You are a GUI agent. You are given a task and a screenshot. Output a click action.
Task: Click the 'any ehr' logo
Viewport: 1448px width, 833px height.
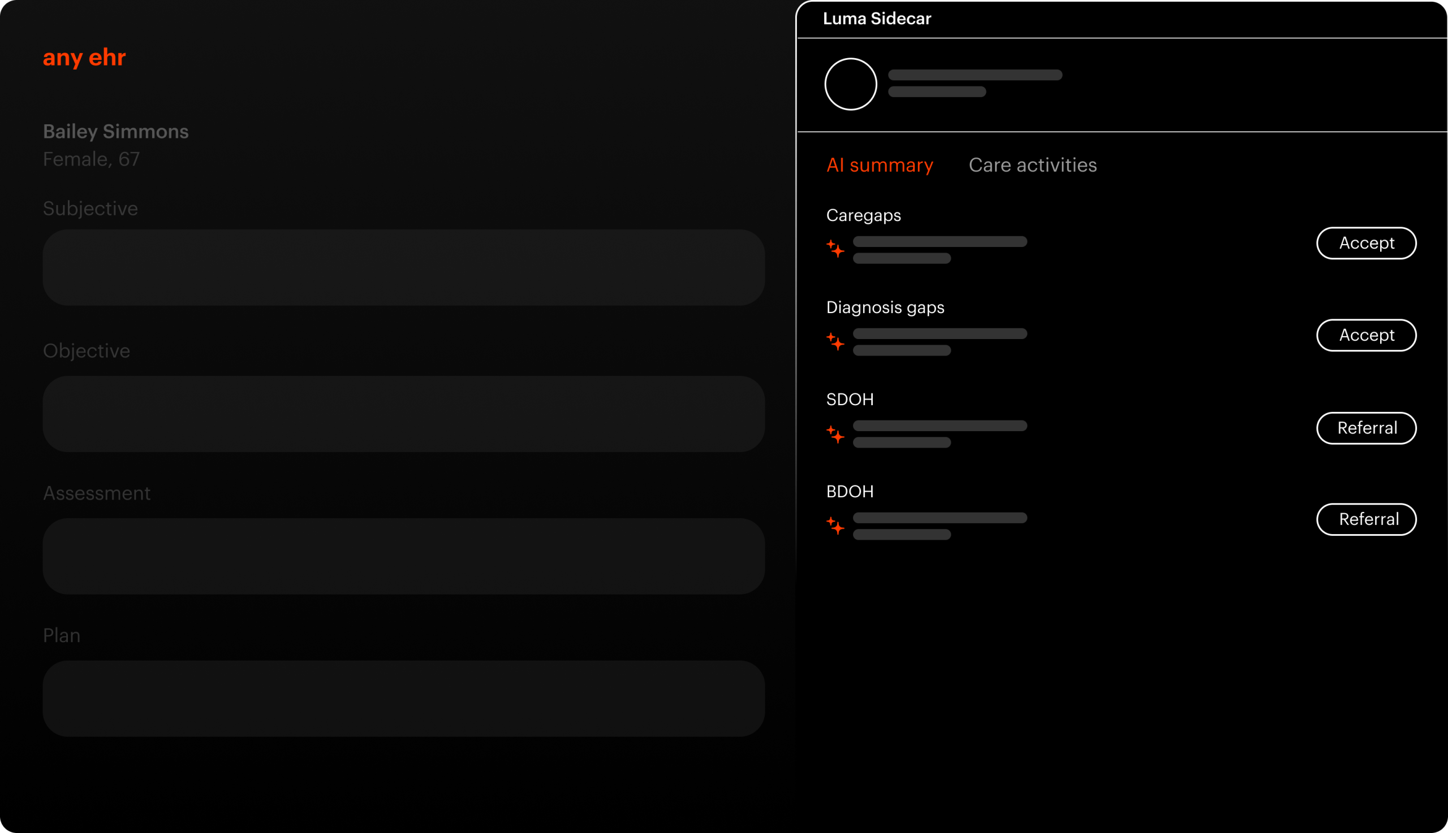84,58
